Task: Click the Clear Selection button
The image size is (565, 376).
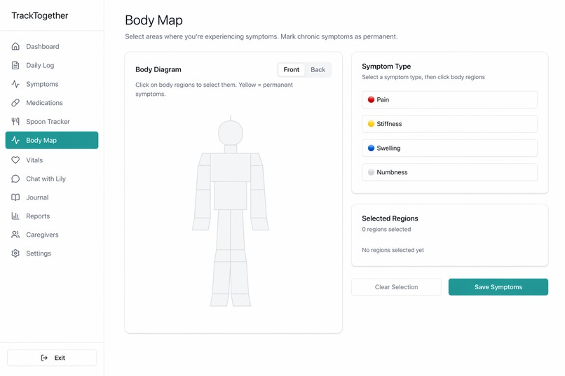Action: pyautogui.click(x=396, y=287)
